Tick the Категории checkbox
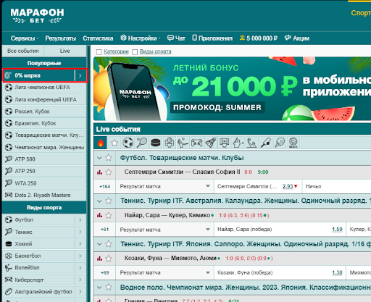The height and width of the screenshot is (302, 371). coord(99,52)
